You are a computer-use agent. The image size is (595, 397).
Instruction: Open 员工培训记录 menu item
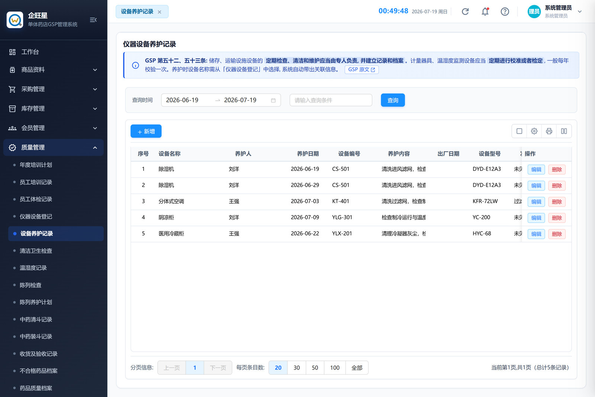coord(56,182)
